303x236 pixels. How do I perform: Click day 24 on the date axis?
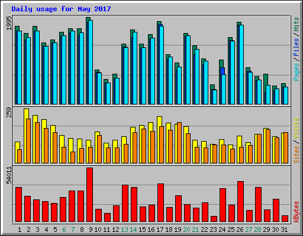pos(222,230)
